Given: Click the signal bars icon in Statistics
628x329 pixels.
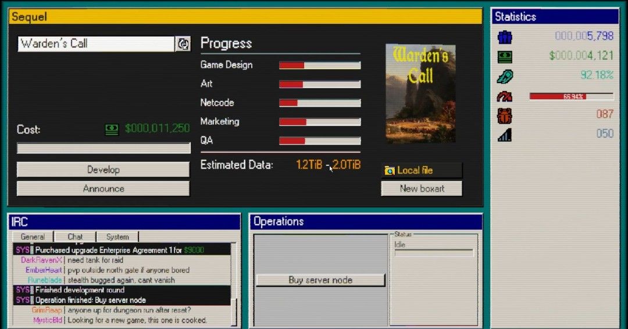Looking at the screenshot, I should pos(504,135).
